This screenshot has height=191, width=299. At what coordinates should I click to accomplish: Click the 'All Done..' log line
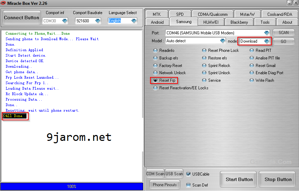pos(14,116)
